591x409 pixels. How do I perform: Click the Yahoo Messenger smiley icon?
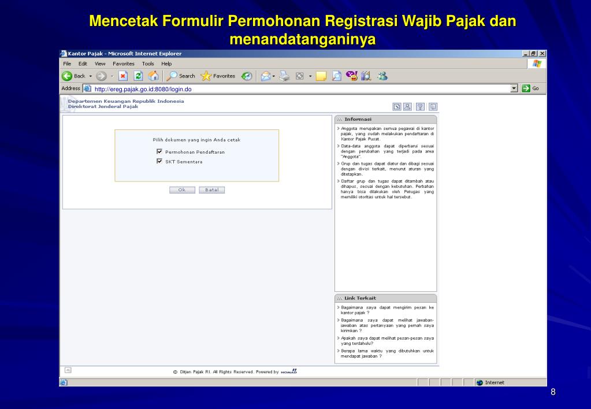[352, 76]
